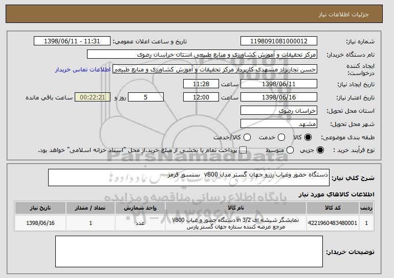
Task: Click the تعداد / مقدار column header
Action: point(91,208)
